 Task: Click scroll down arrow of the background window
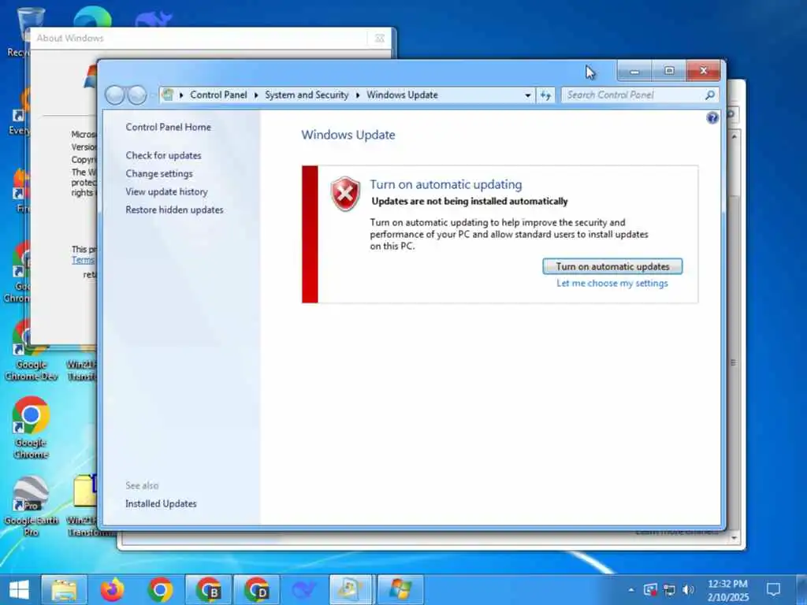(x=734, y=538)
